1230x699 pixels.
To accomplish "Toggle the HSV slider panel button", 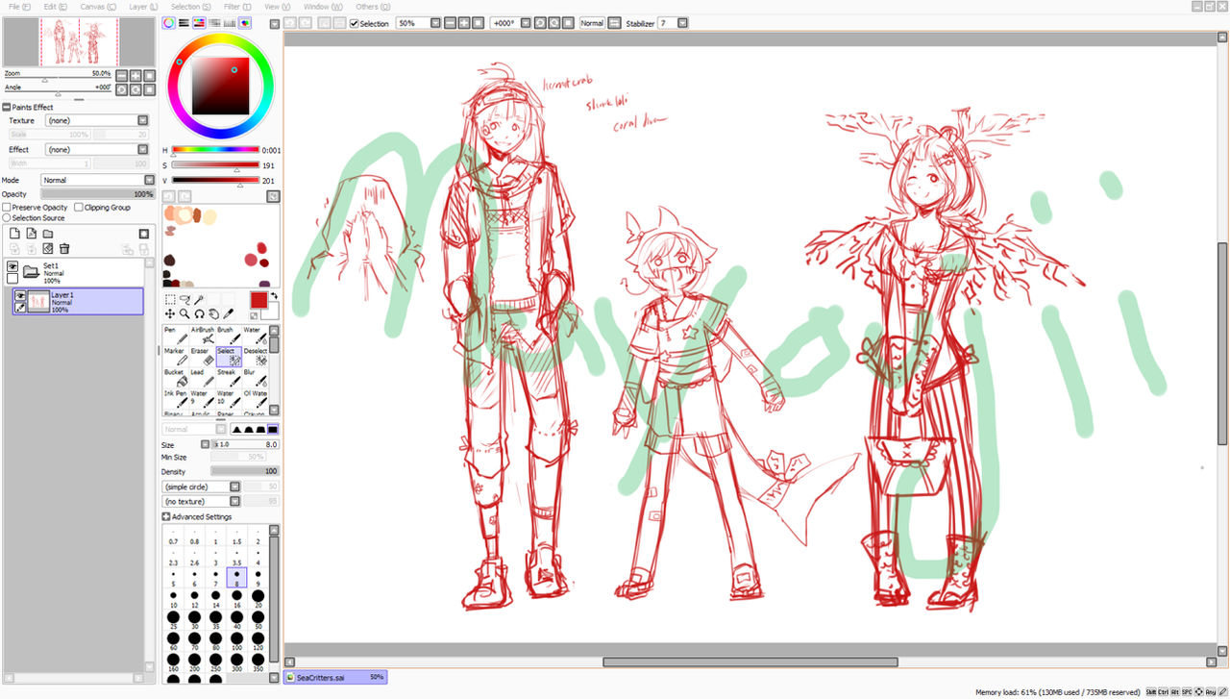I will point(199,22).
